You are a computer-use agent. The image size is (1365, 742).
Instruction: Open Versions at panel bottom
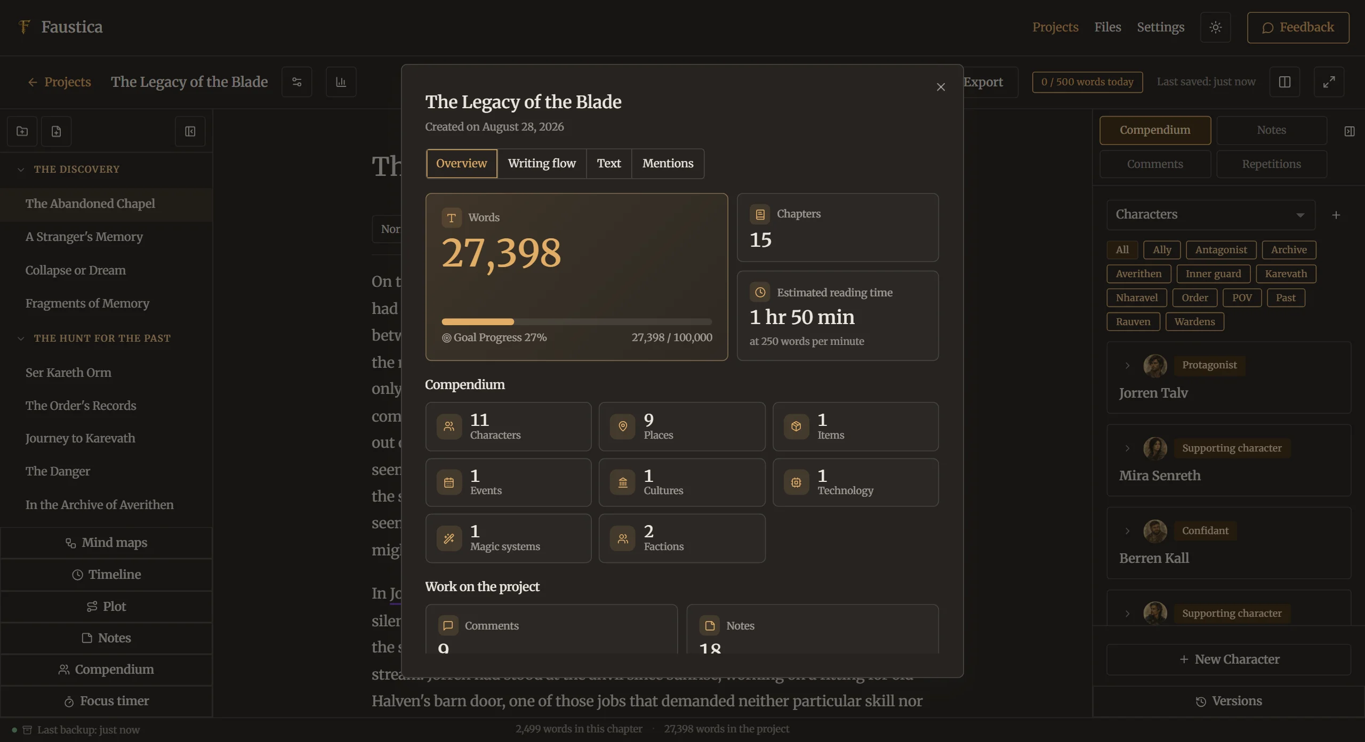(x=1228, y=701)
